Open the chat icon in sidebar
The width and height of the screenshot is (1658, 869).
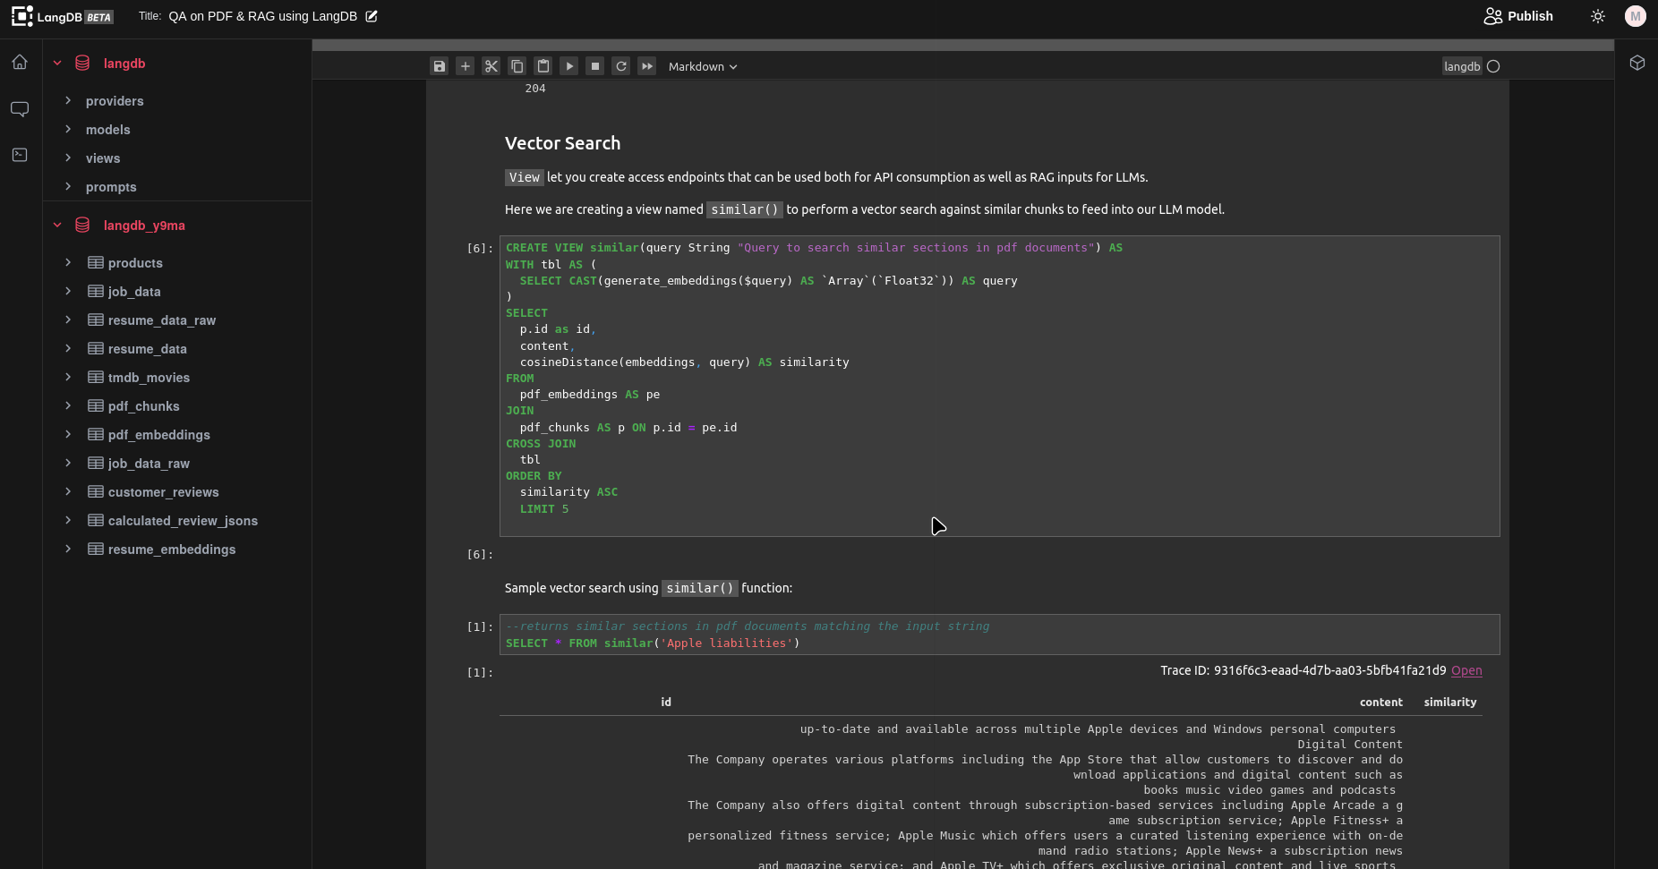20,108
